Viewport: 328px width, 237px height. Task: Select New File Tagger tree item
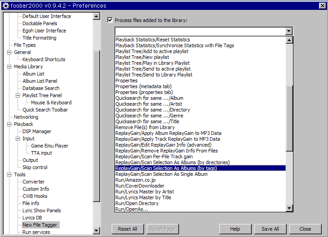[40, 225]
